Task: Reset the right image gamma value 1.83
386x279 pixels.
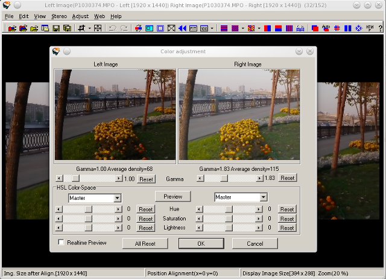Action: [288, 178]
